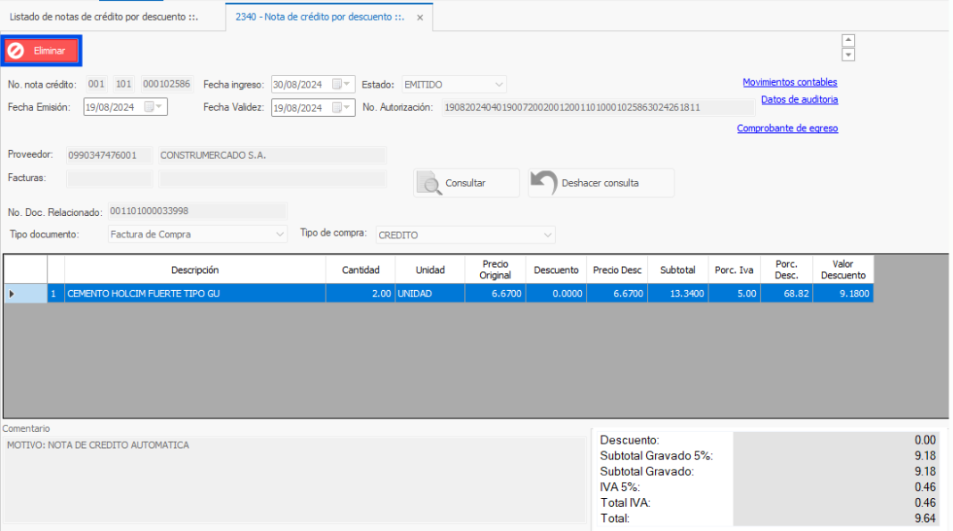The image size is (953, 531).
Task: Expand the Tipo documento dropdown
Action: pos(280,235)
